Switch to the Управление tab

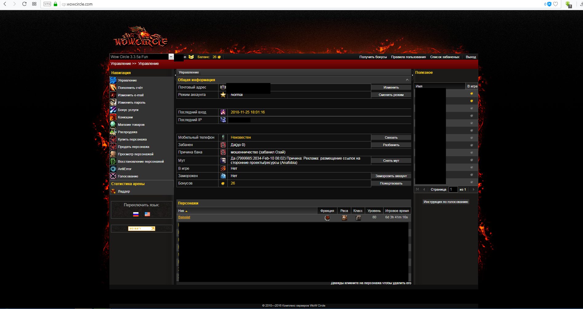(x=189, y=73)
